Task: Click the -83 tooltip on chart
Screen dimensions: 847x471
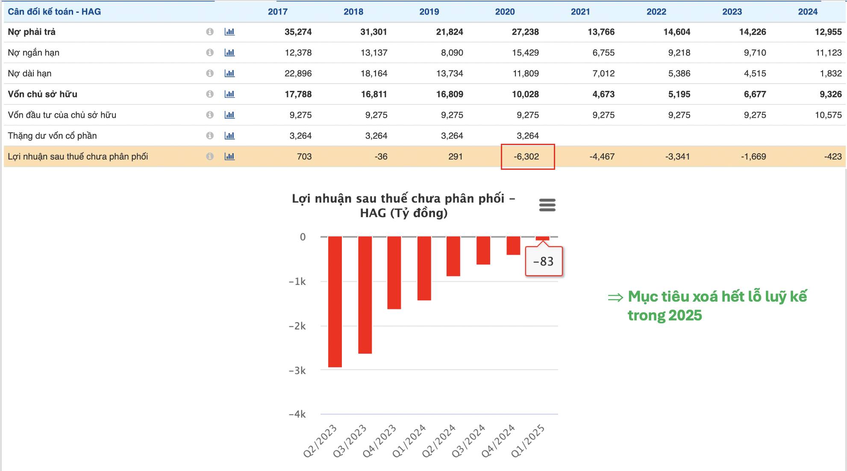Action: [x=544, y=261]
